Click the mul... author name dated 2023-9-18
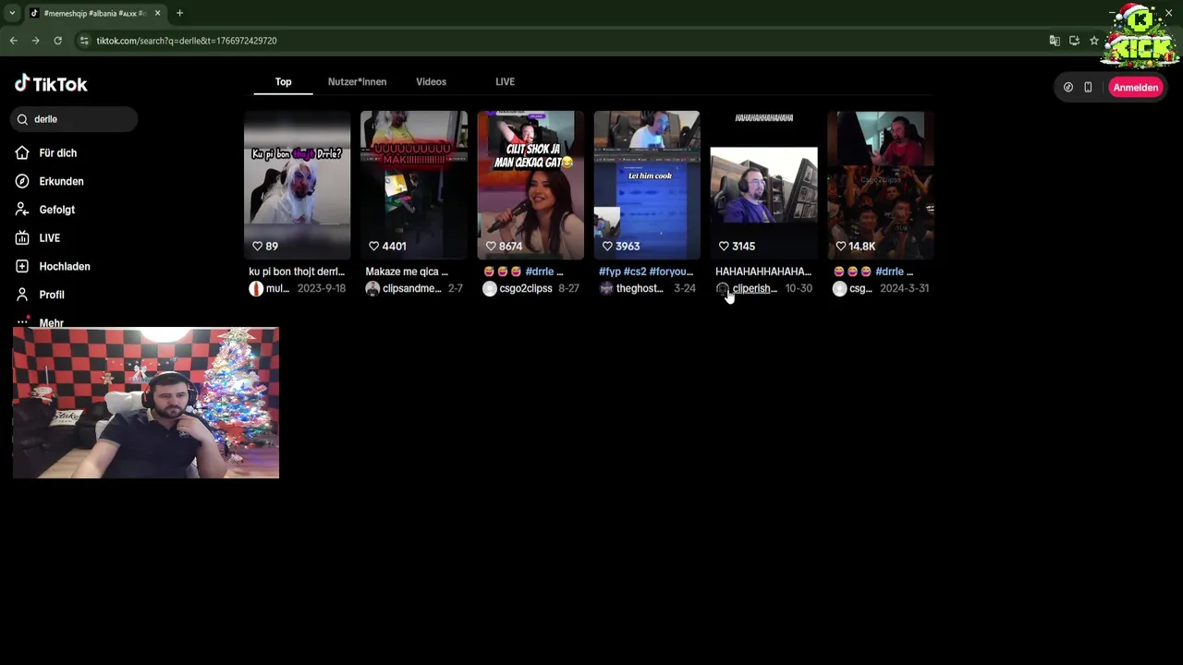Screen dimensions: 1183x665 coord(277,289)
